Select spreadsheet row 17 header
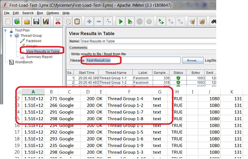Screen dimensions: 248x159 coord(17,132)
